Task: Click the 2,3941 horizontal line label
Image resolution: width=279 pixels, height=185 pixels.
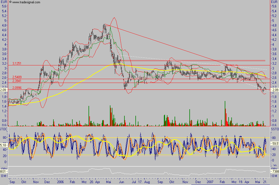Action: click(17, 81)
